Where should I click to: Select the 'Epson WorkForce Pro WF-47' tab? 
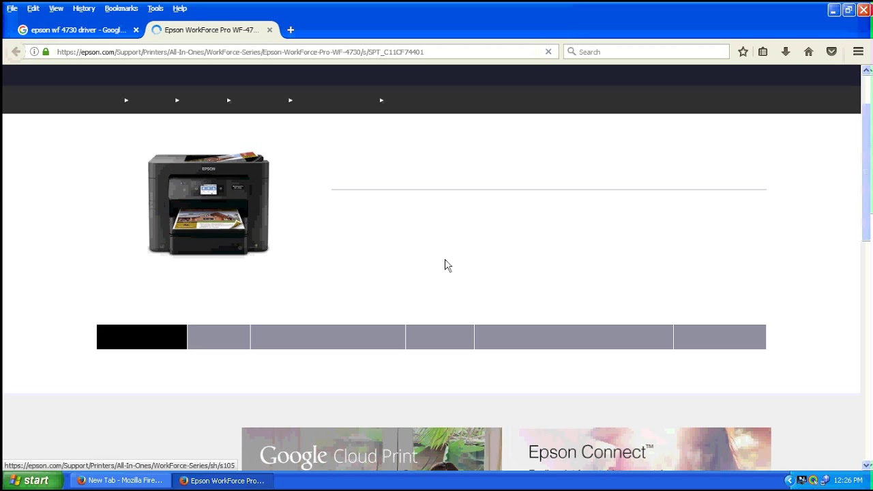point(212,30)
